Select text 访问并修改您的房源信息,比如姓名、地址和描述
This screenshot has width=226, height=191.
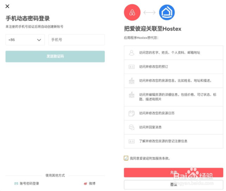pos(175,81)
